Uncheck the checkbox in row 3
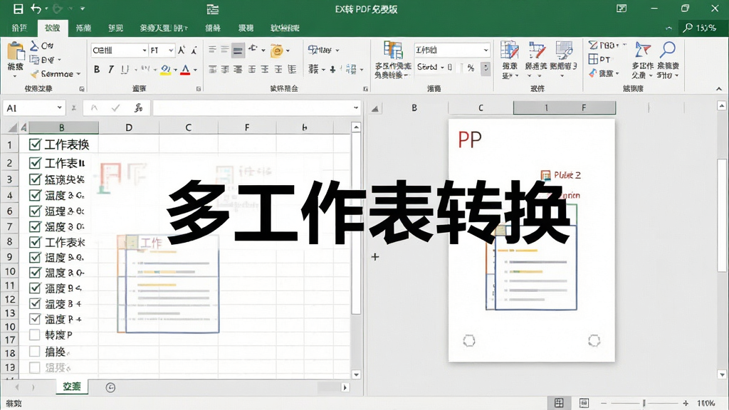The image size is (729, 410). 35,179
